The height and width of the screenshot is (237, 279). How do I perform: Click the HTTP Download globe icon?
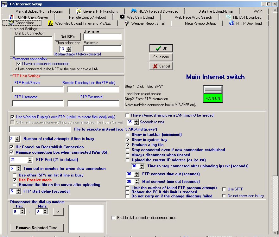231,23
